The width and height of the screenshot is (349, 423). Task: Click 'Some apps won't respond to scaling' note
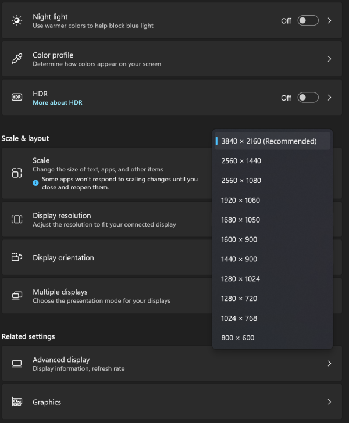pyautogui.click(x=120, y=183)
